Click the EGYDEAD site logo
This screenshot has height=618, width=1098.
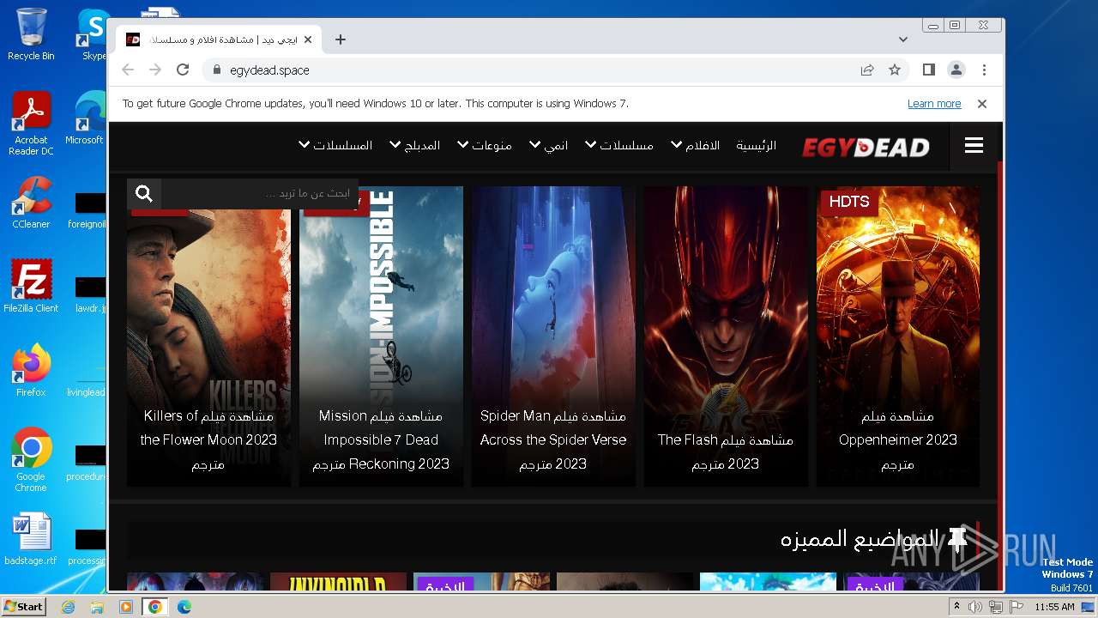click(x=866, y=148)
